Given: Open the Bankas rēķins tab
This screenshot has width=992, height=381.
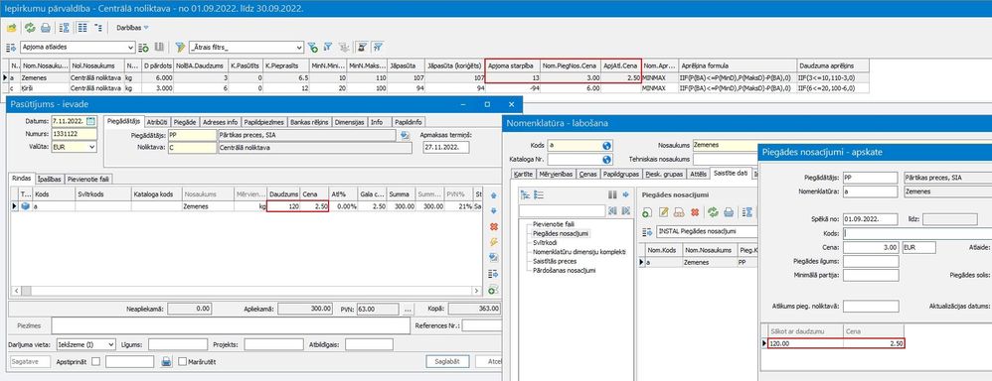Looking at the screenshot, I should pyautogui.click(x=309, y=121).
